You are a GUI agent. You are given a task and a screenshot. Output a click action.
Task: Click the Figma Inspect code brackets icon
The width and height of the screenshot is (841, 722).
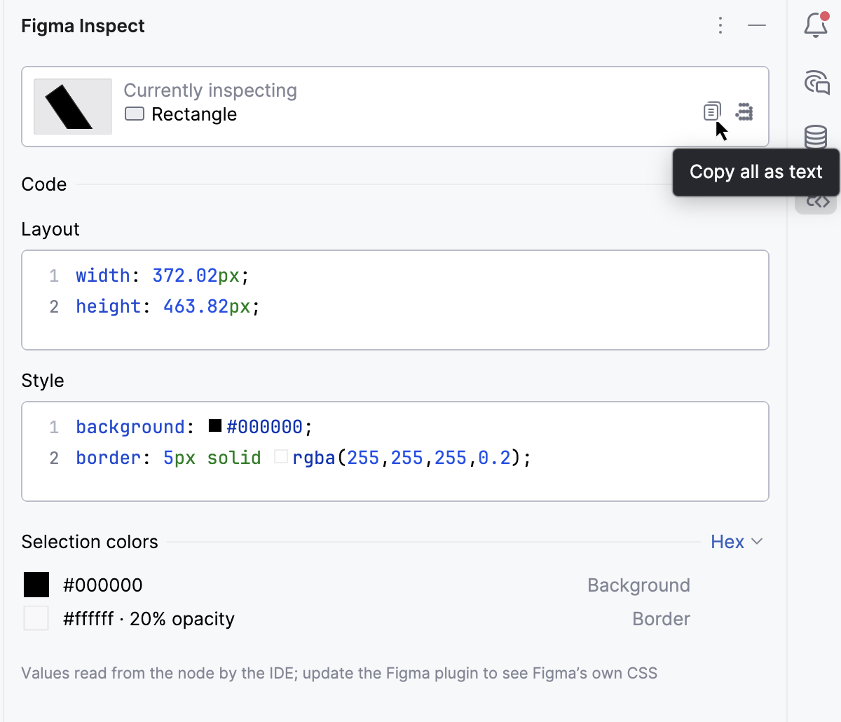click(817, 203)
